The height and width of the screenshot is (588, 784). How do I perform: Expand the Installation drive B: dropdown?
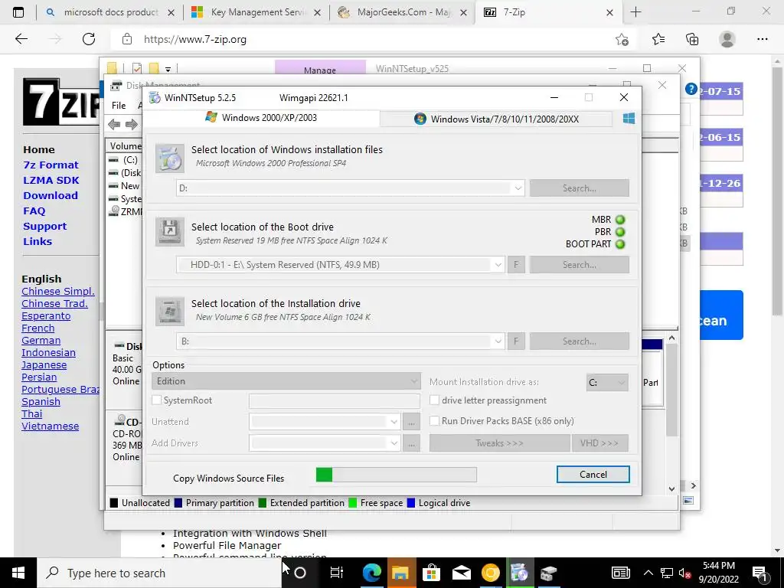click(x=498, y=341)
